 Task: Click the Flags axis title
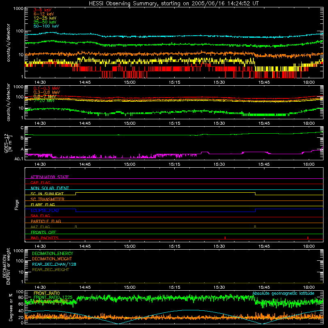(16, 205)
